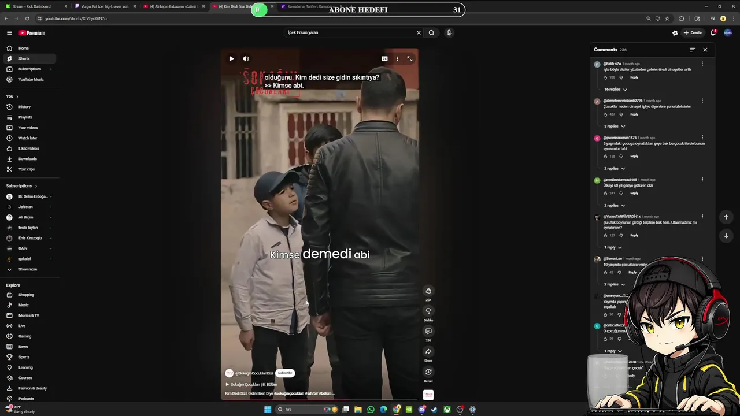Dislike ahmetemrebakimli2796's comment
Viewport: 740px width, 416px height.
point(621,114)
